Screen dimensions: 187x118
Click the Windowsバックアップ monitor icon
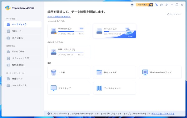145,72
